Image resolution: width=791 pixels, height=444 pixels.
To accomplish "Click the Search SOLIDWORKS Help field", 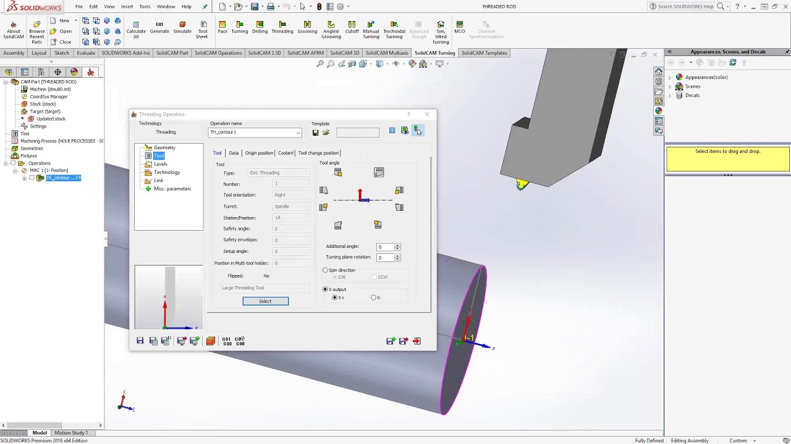I will (686, 7).
